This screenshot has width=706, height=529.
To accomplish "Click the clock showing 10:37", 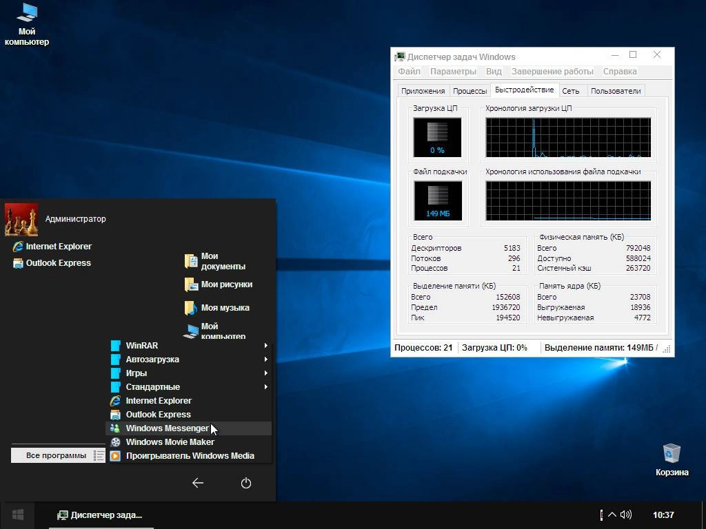I will click(663, 515).
